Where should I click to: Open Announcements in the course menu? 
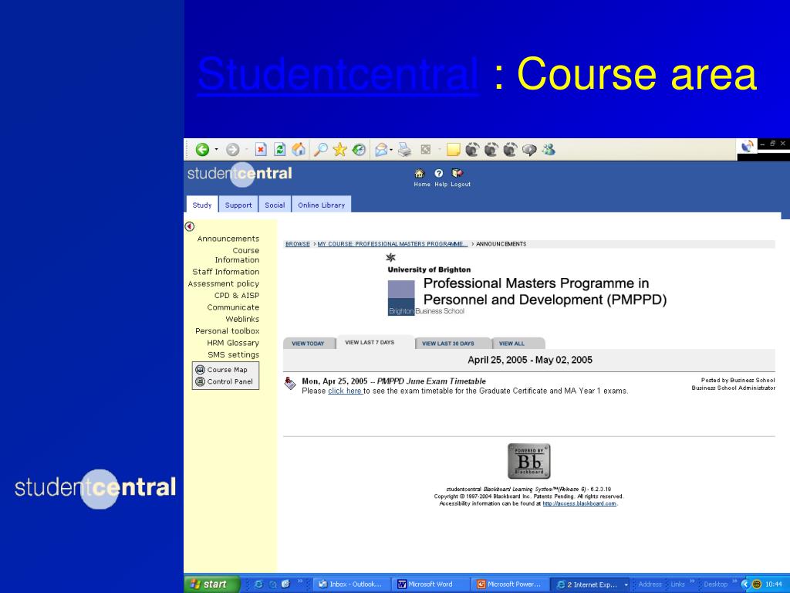pyautogui.click(x=228, y=239)
